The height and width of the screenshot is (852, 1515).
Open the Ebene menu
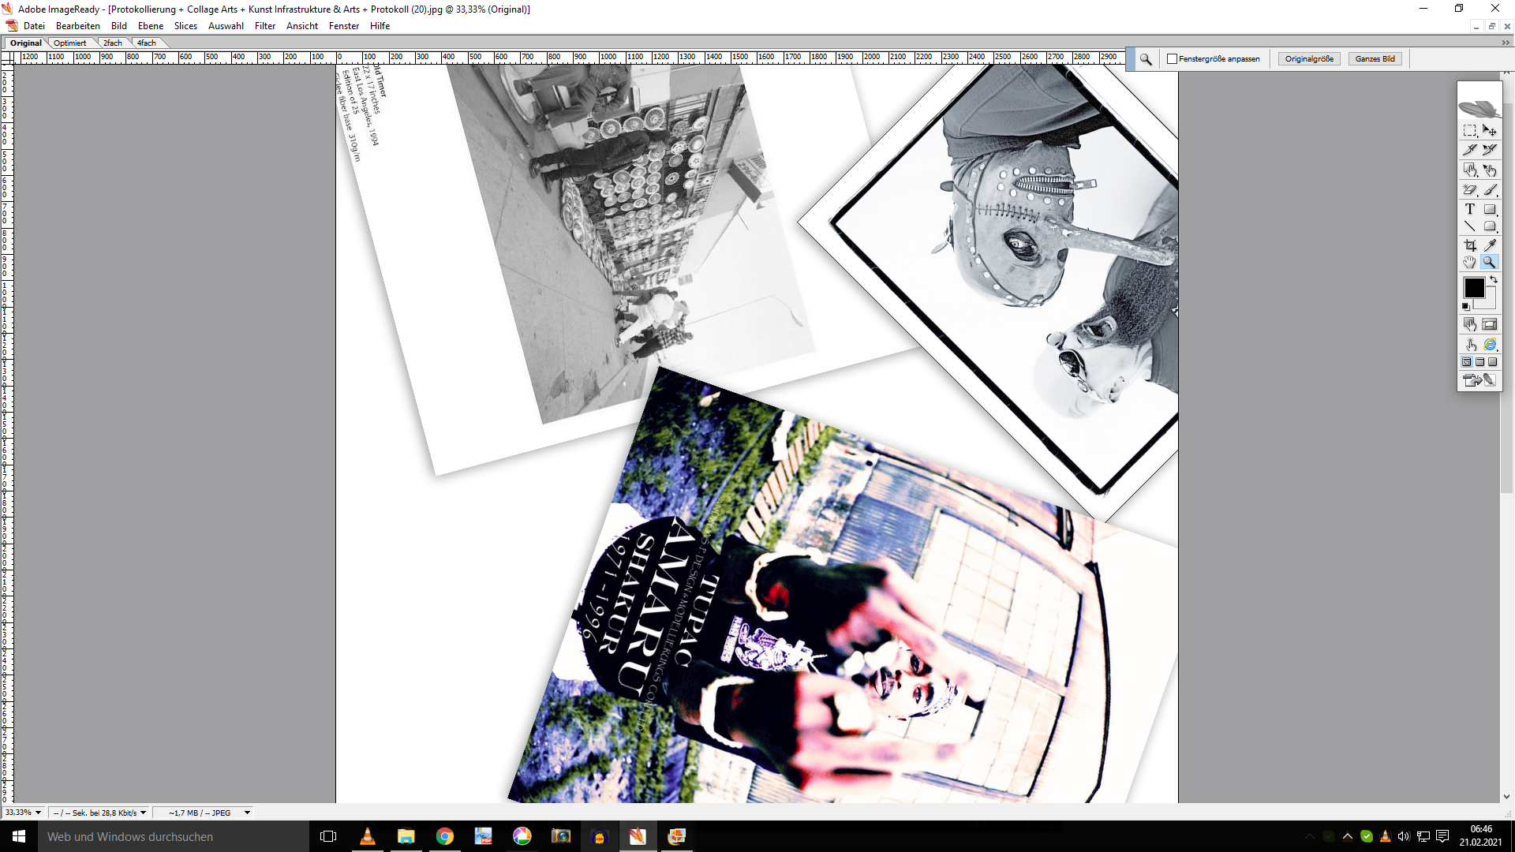[x=151, y=26]
